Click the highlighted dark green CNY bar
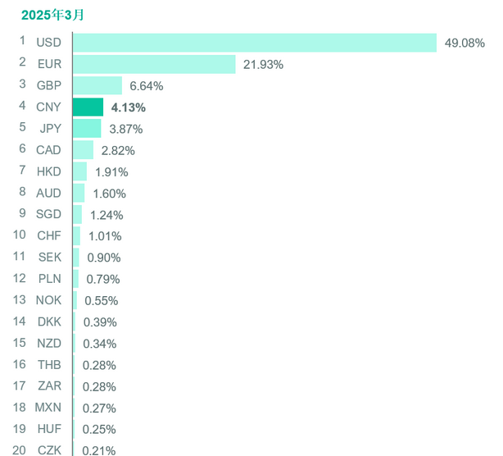The image size is (503, 456). point(88,107)
